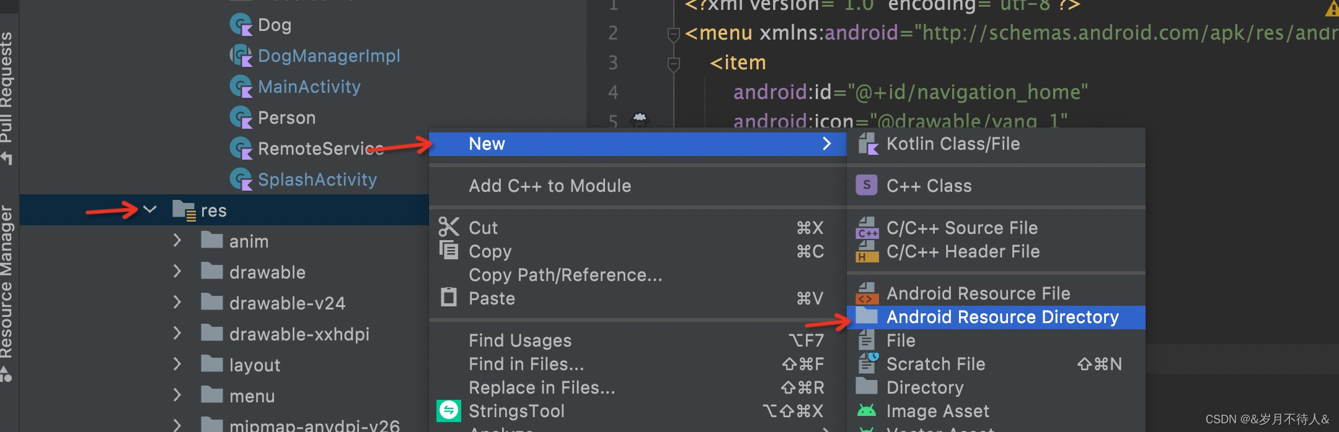The image size is (1339, 432).
Task: Expand the anim folder
Action: tap(177, 241)
